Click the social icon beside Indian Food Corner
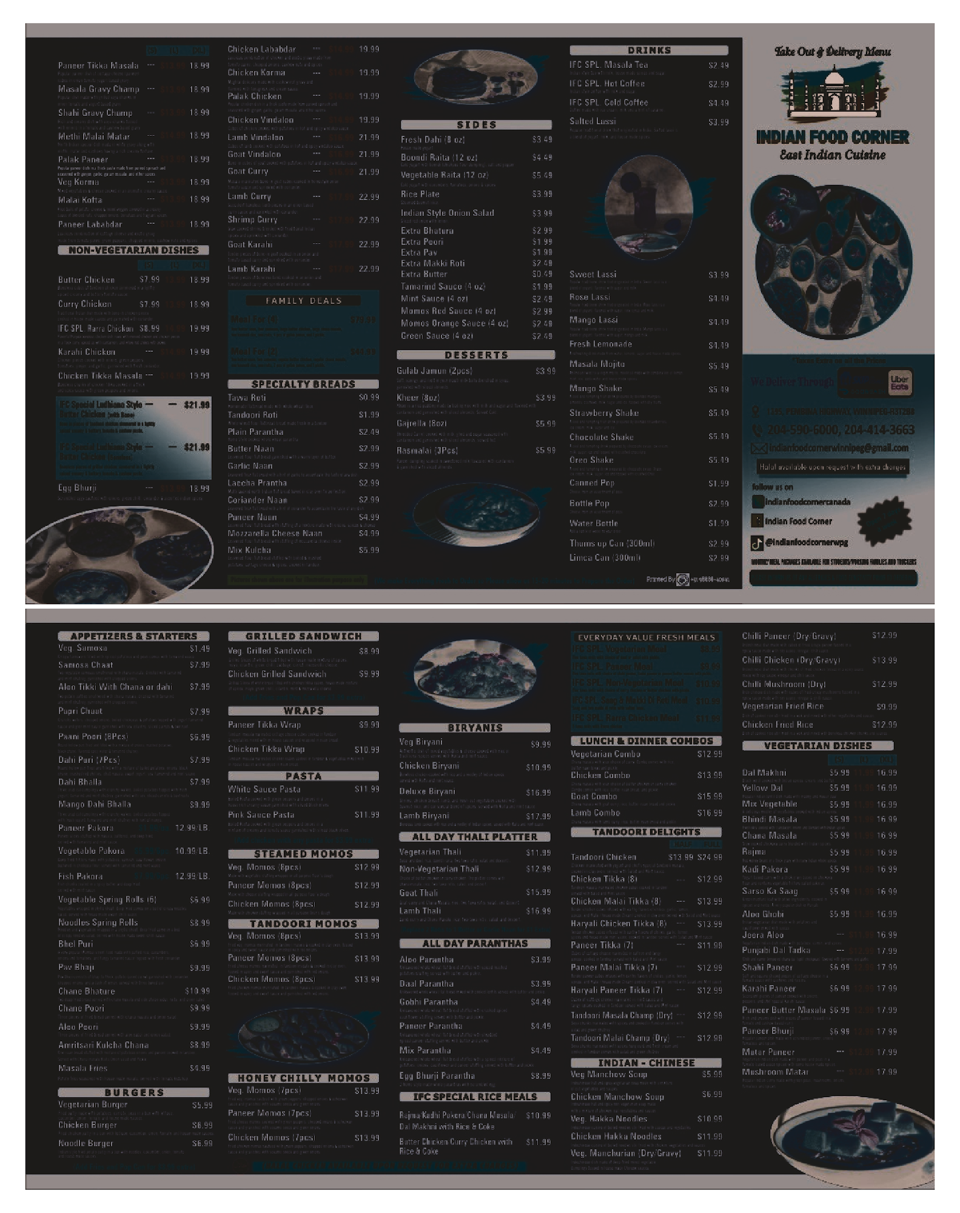960x1213 pixels. (757, 521)
